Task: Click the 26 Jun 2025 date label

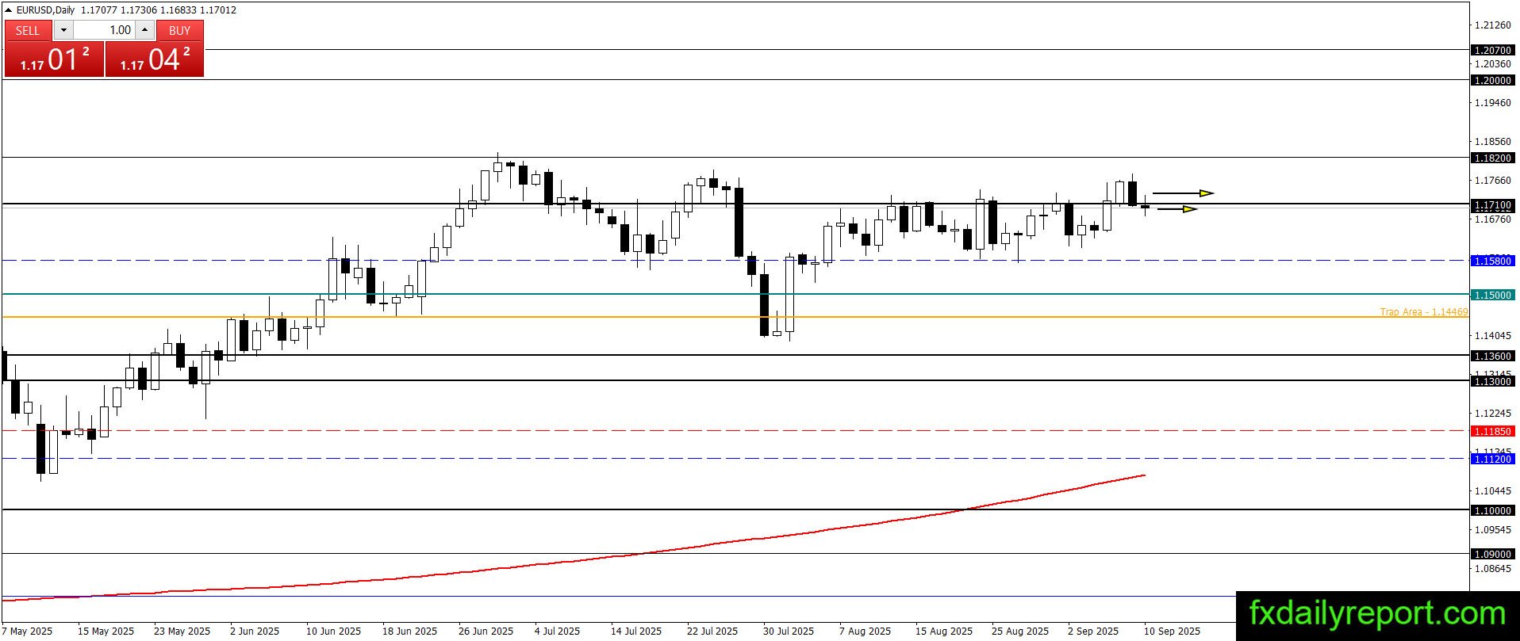Action: click(486, 631)
